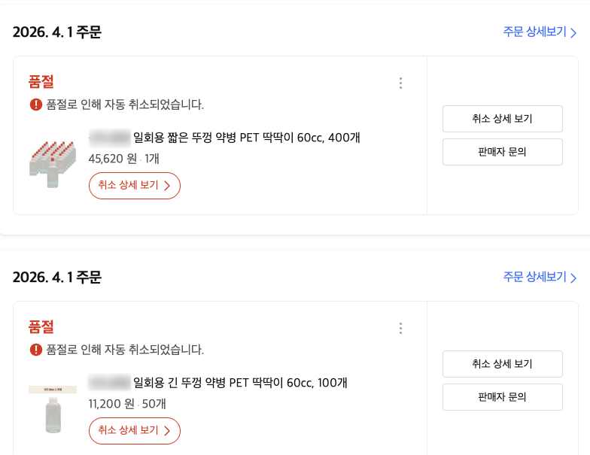Open the three-dot menu for the 400개 order
The width and height of the screenshot is (590, 455).
click(x=400, y=83)
